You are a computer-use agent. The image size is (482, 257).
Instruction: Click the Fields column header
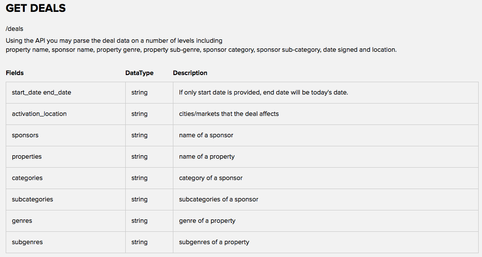pos(15,73)
